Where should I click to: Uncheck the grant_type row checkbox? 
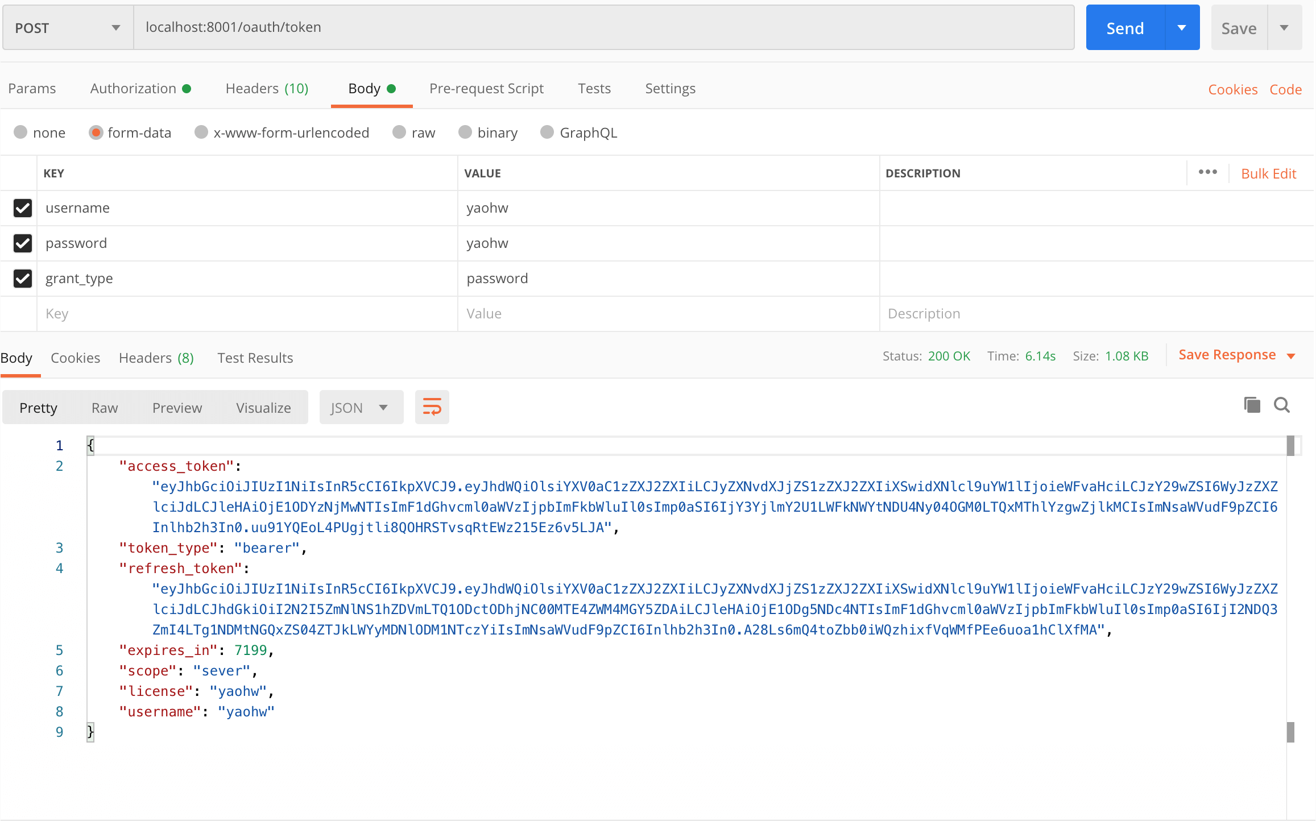(x=23, y=279)
